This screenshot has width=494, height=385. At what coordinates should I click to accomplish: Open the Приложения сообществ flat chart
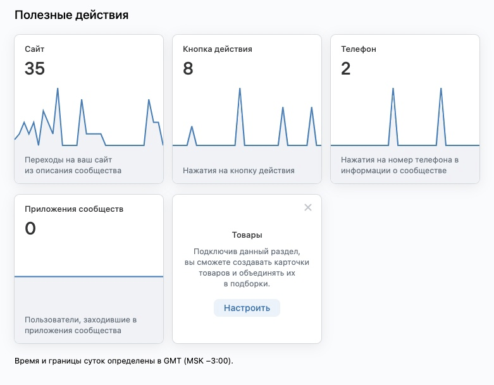pyautogui.click(x=89, y=276)
